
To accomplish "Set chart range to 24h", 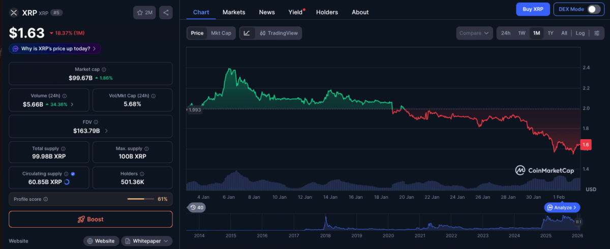I will point(506,33).
